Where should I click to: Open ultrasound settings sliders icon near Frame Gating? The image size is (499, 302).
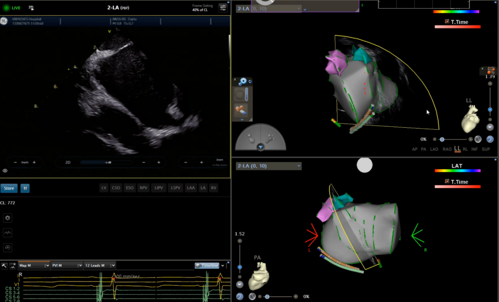(x=223, y=7)
